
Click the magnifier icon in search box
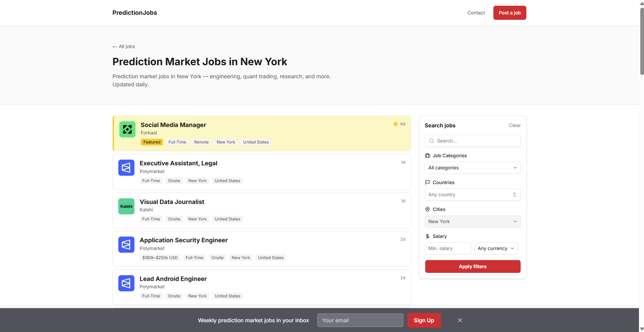[432, 141]
